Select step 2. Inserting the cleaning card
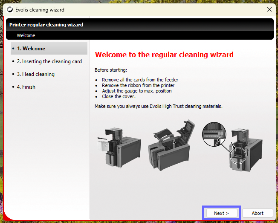The width and height of the screenshot is (278, 223). pyautogui.click(x=49, y=61)
